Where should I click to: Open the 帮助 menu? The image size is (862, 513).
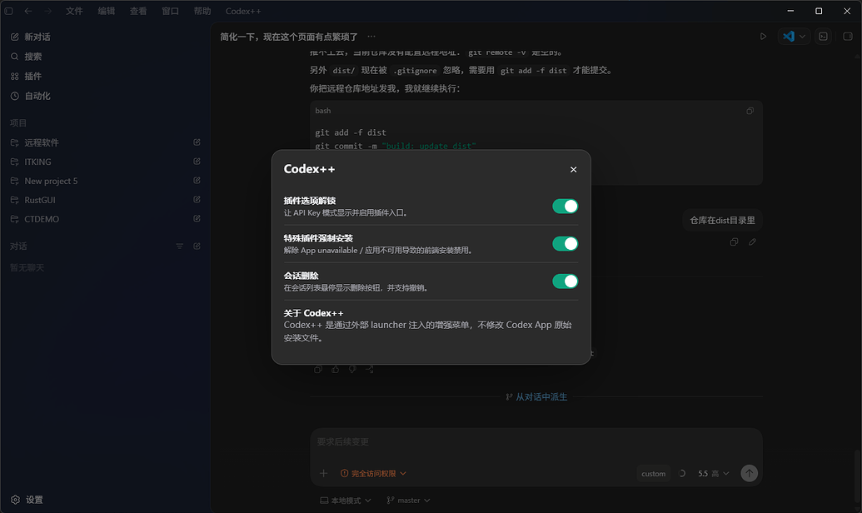(202, 11)
